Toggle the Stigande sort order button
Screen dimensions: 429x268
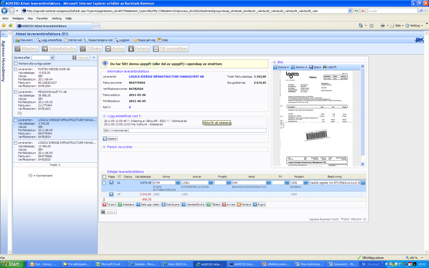[x=81, y=57]
